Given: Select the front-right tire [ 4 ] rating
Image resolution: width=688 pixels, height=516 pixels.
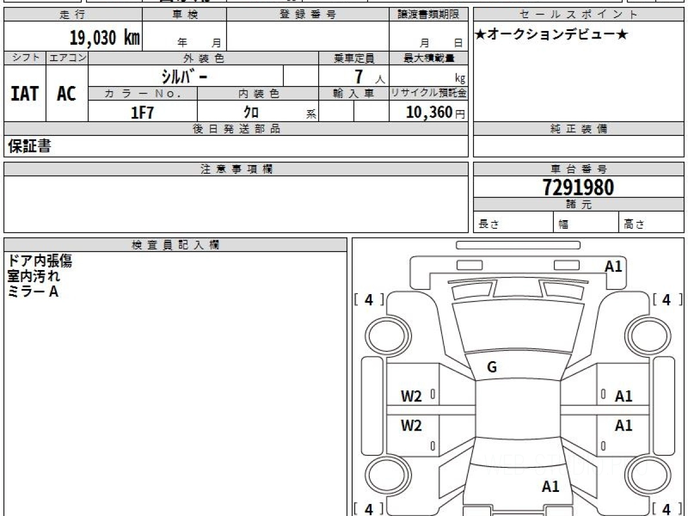Looking at the screenshot, I should pos(667,300).
